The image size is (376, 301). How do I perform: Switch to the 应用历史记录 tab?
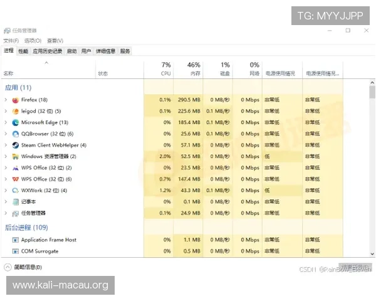pos(48,51)
